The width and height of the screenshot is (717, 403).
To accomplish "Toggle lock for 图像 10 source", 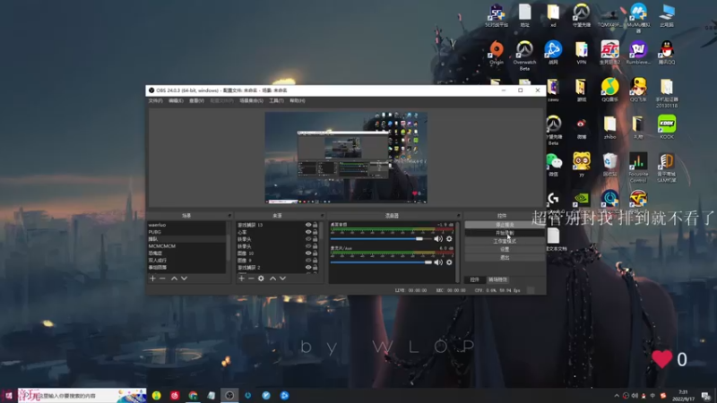I will (x=315, y=253).
